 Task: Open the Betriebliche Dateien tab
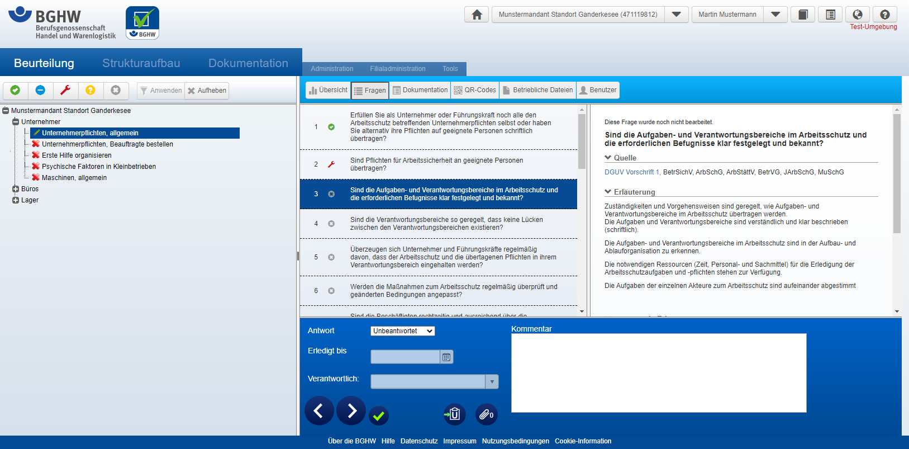(x=538, y=90)
